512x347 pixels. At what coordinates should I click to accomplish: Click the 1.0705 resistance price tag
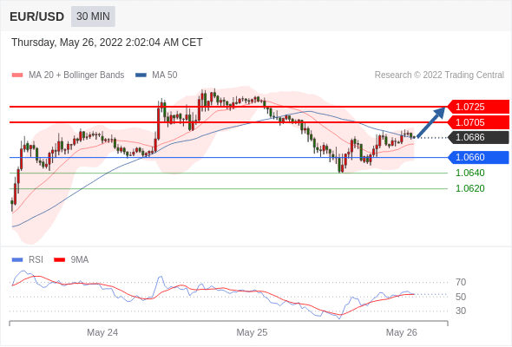coord(478,122)
